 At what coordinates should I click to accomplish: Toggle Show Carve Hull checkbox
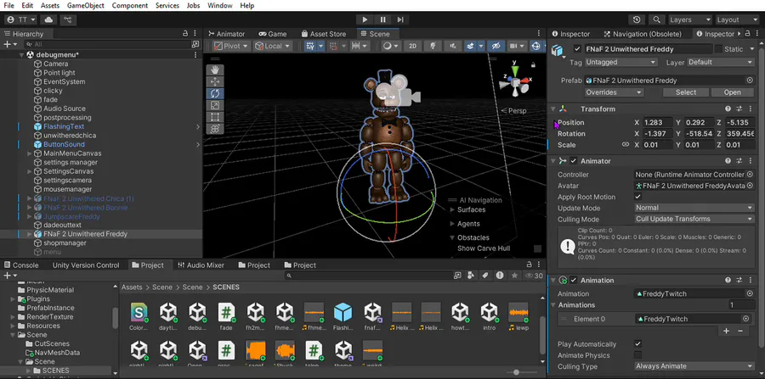click(538, 248)
